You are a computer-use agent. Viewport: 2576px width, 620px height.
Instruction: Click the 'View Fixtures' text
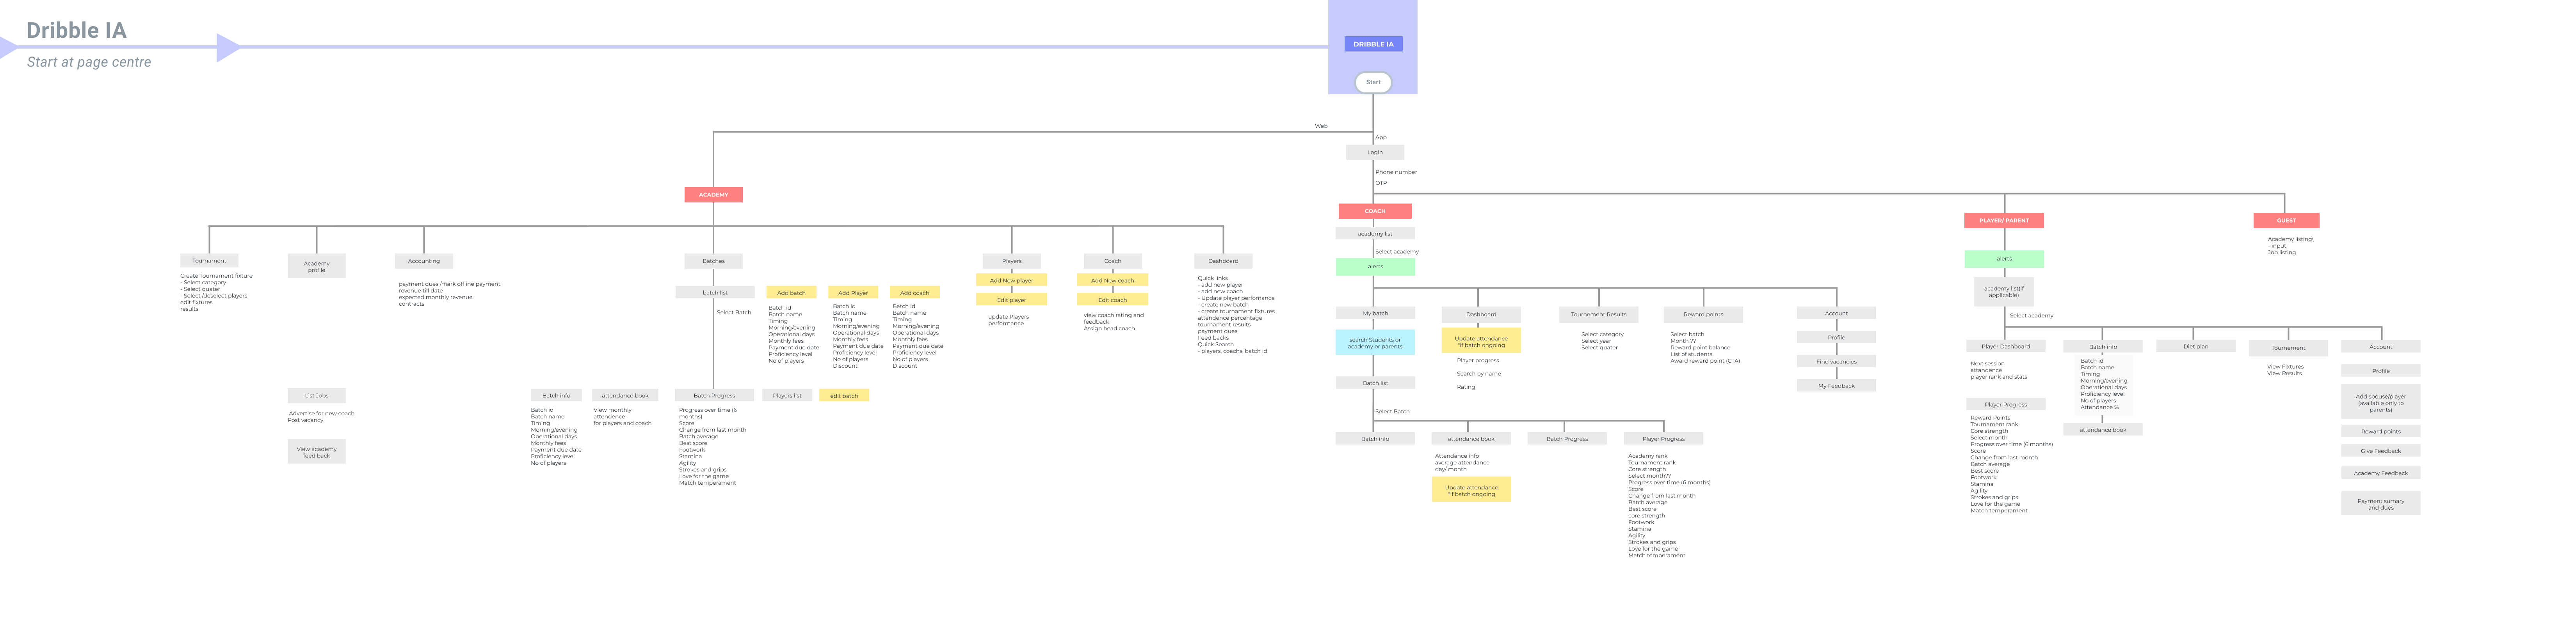point(2285,367)
